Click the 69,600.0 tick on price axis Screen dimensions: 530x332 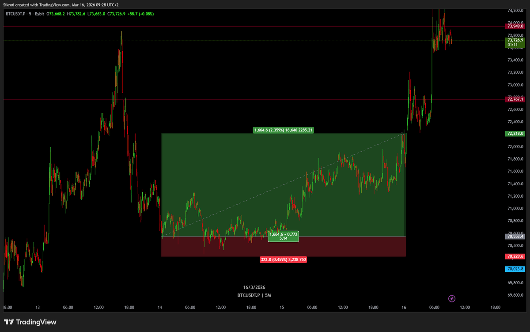[515, 295]
